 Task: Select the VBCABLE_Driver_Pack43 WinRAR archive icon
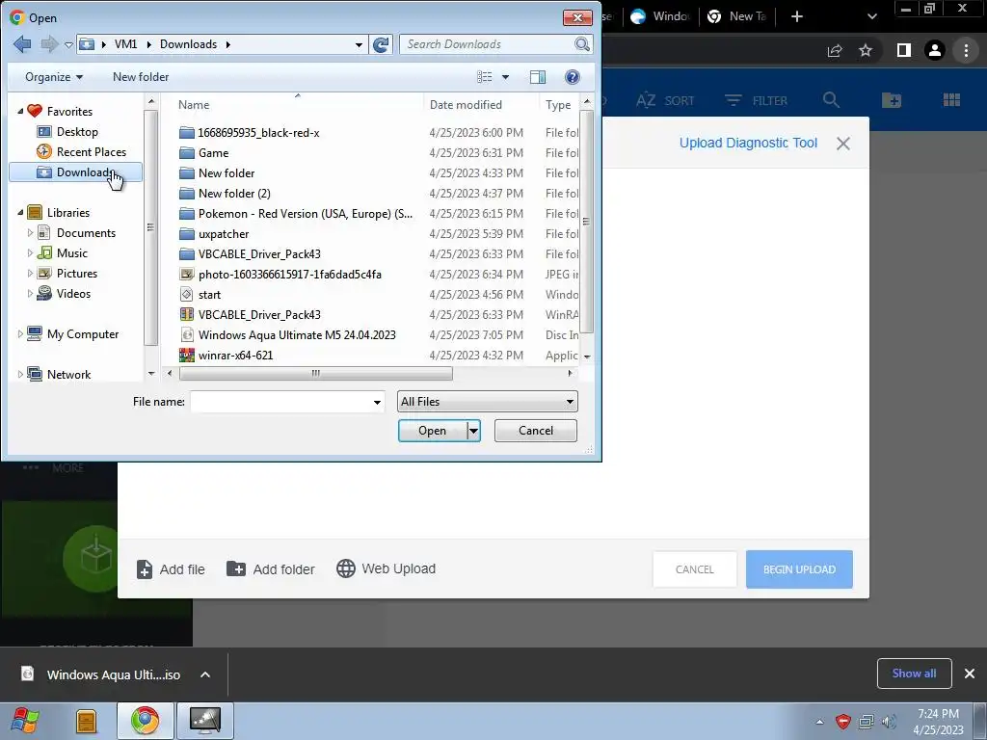(x=186, y=315)
